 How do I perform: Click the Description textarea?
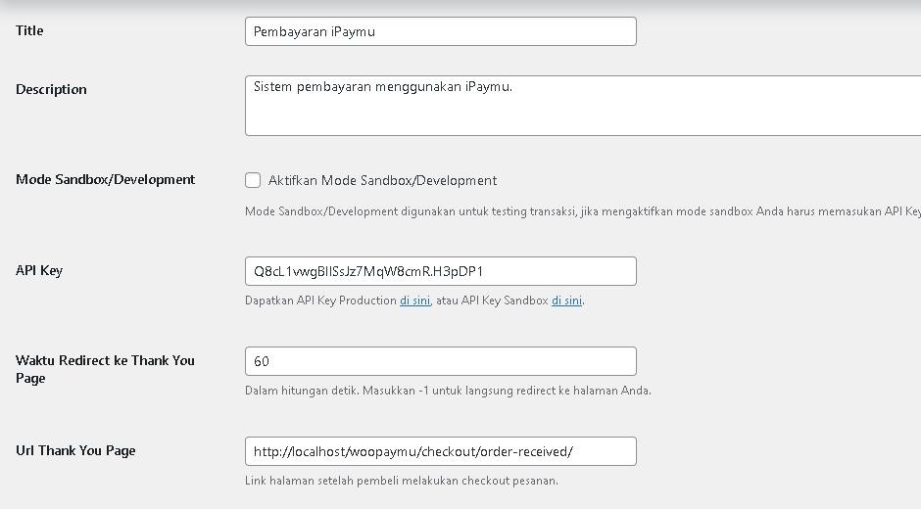pos(583,106)
